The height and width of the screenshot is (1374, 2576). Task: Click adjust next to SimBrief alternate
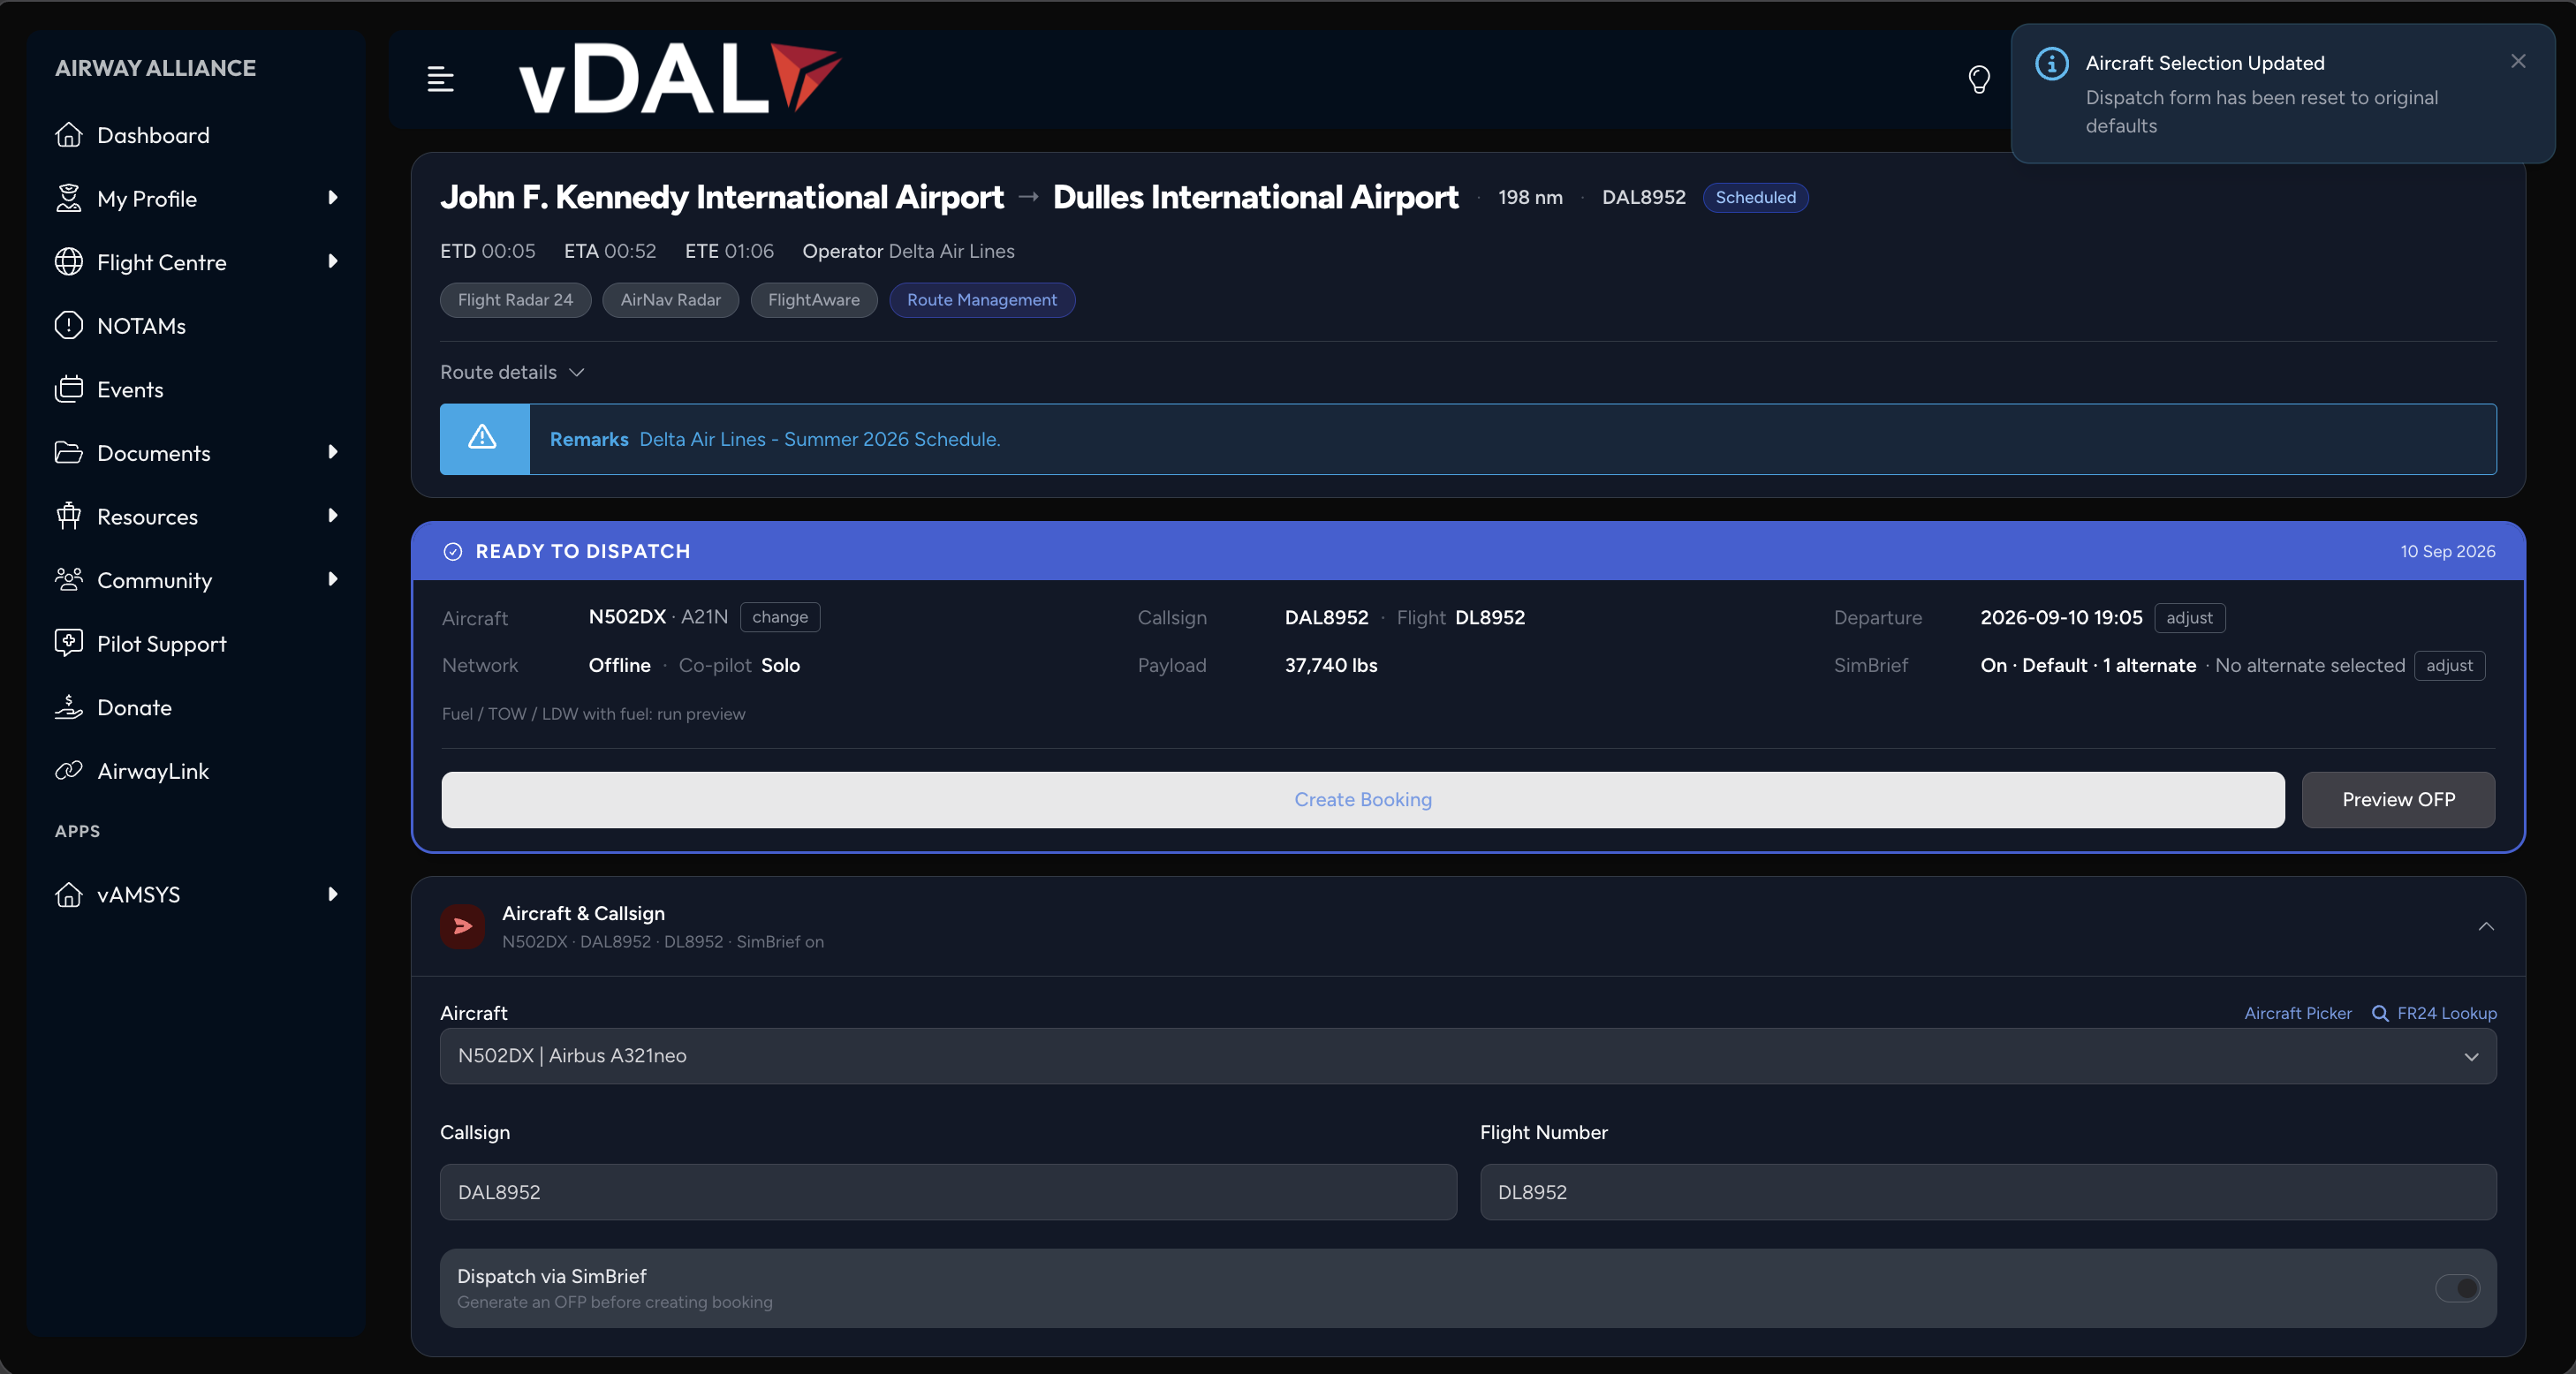click(x=2449, y=666)
